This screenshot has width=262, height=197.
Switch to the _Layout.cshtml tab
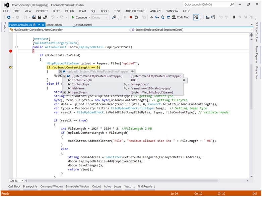tap(83, 25)
